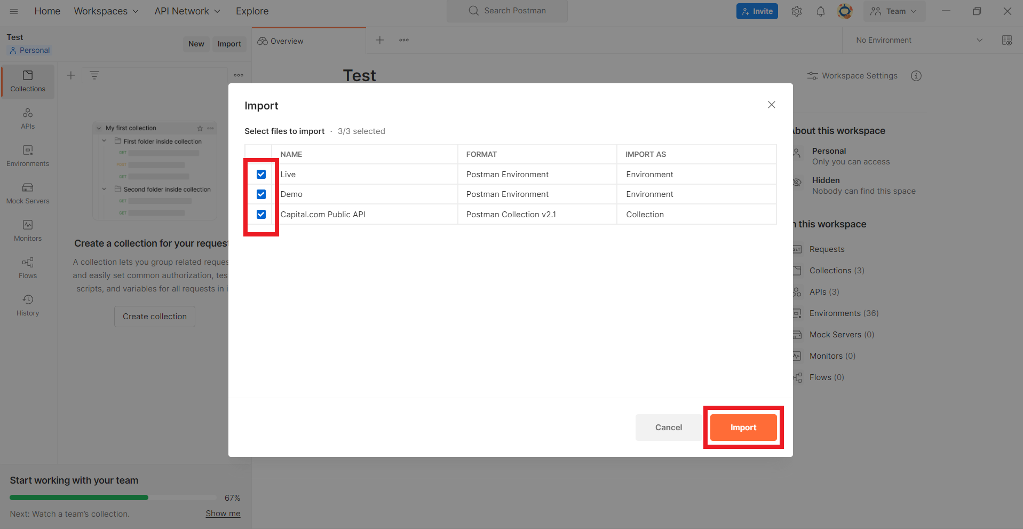This screenshot has height=529, width=1023.
Task: Open Requests in workspace summary
Action: click(827, 249)
